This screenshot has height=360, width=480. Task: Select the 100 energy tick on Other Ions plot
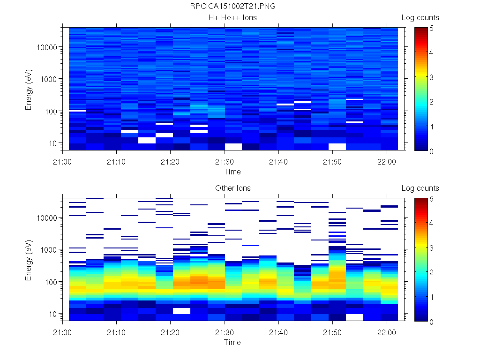[51, 282]
